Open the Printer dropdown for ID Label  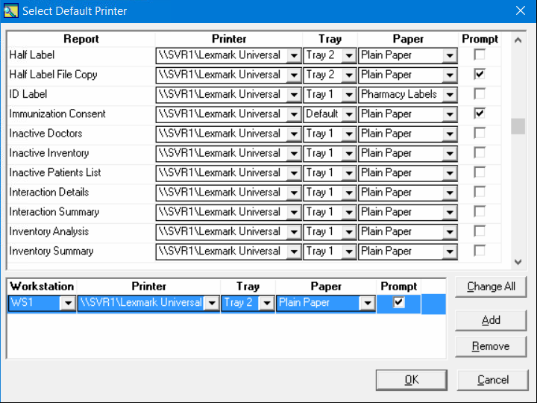point(294,95)
